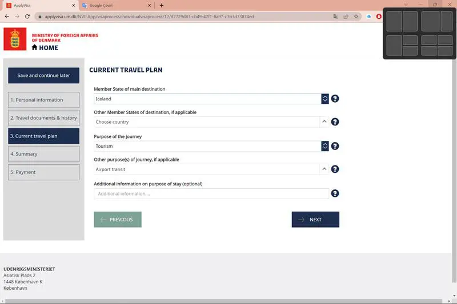Click the translate page icon in address bar
457x304 pixels.
coord(335,17)
